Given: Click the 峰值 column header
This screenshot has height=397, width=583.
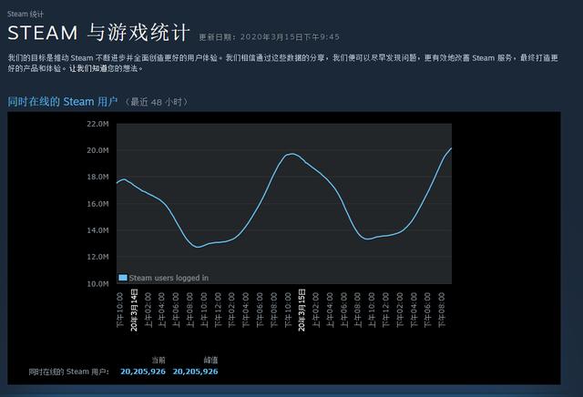Looking at the screenshot, I should pyautogui.click(x=210, y=360).
